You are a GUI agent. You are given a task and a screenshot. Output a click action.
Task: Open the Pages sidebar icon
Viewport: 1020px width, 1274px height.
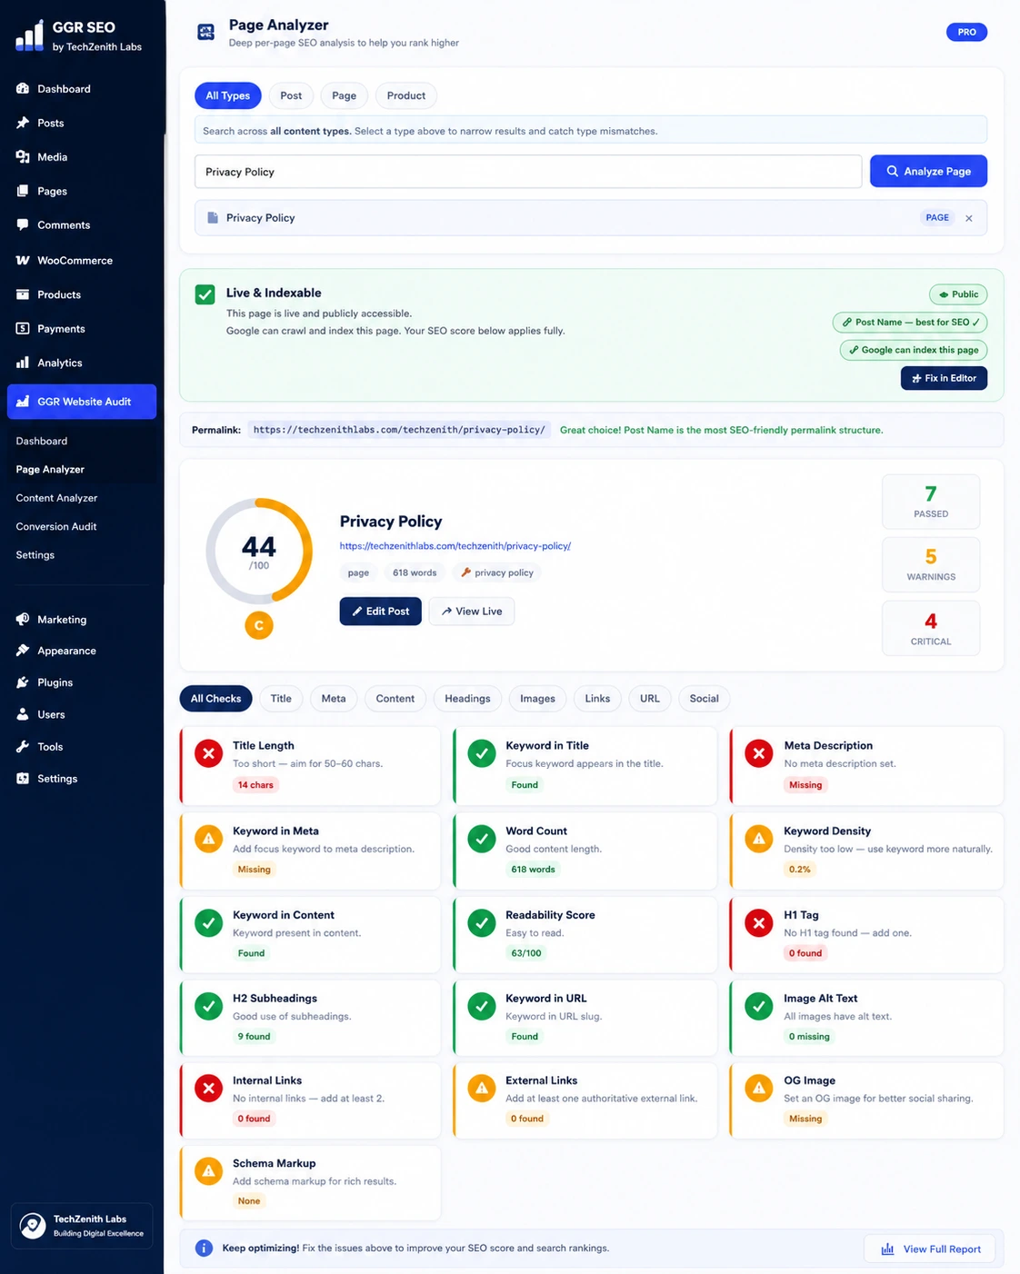click(23, 191)
